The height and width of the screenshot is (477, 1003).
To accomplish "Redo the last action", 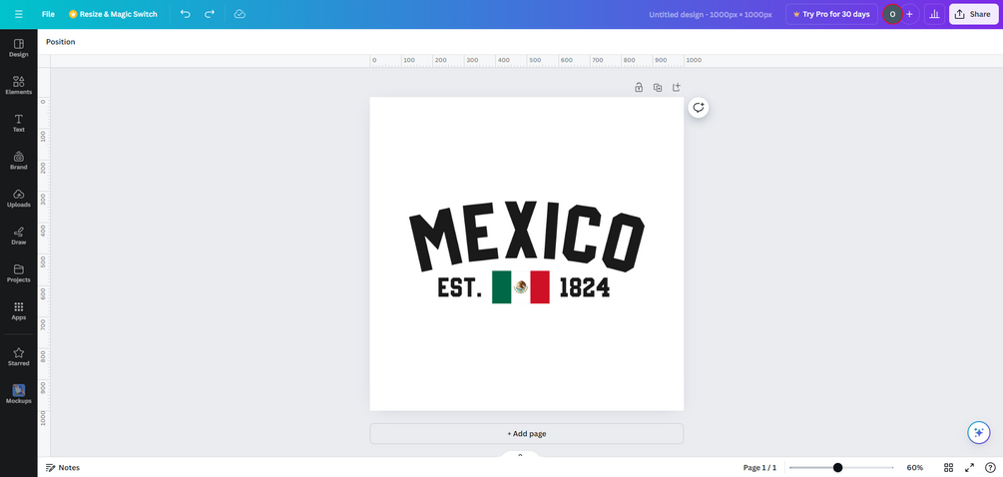I will tap(210, 14).
